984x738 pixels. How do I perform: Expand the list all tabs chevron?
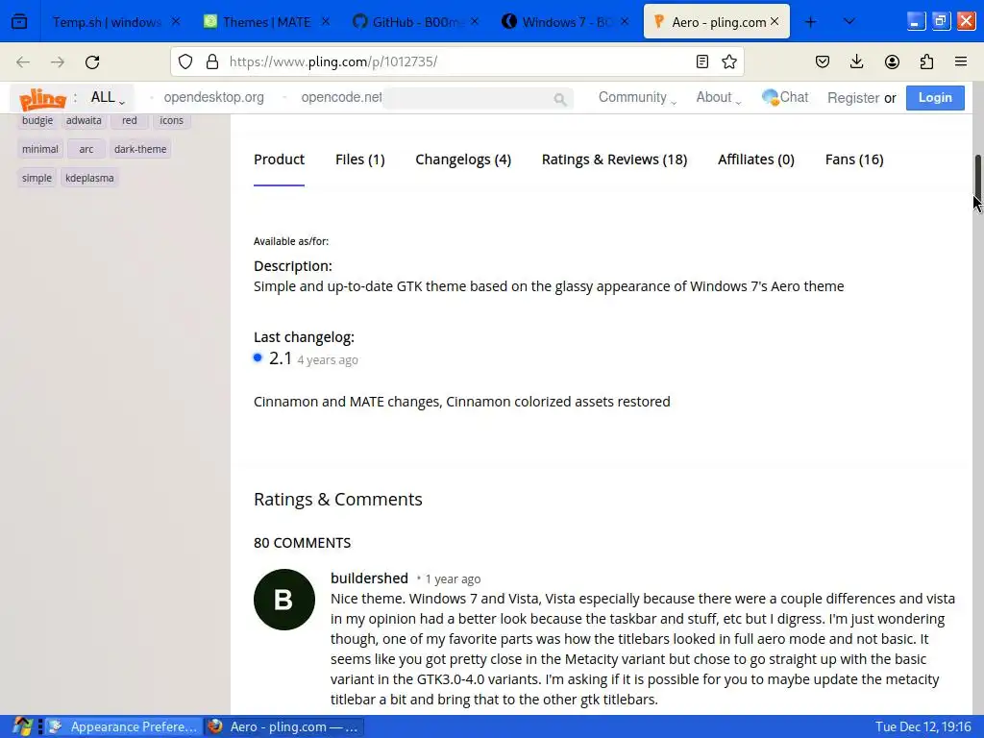(849, 22)
